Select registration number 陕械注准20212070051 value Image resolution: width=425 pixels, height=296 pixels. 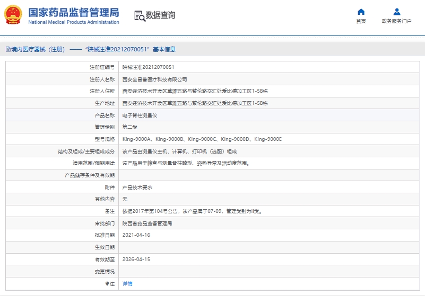[148, 67]
